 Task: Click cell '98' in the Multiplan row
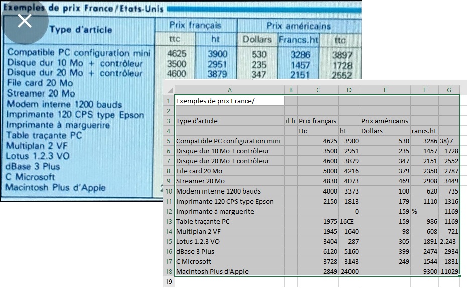pos(385,231)
